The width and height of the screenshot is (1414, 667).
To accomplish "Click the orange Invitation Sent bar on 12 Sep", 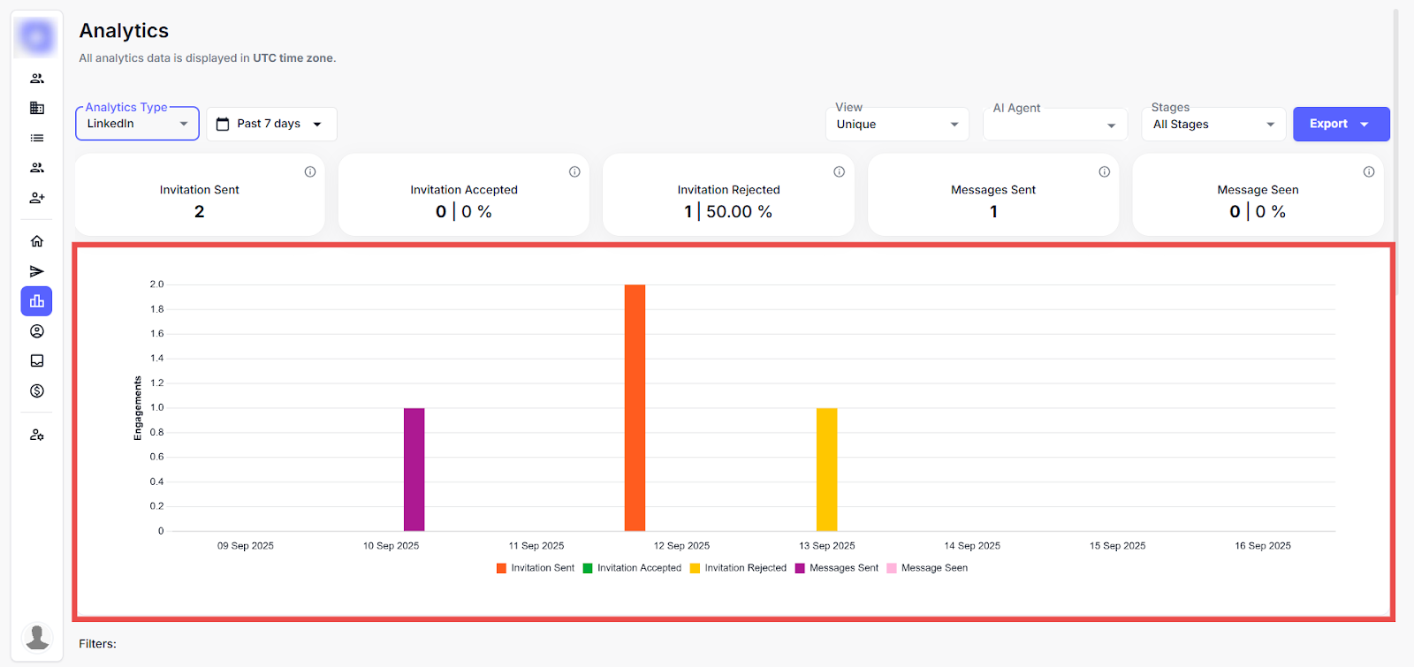I will pos(635,407).
